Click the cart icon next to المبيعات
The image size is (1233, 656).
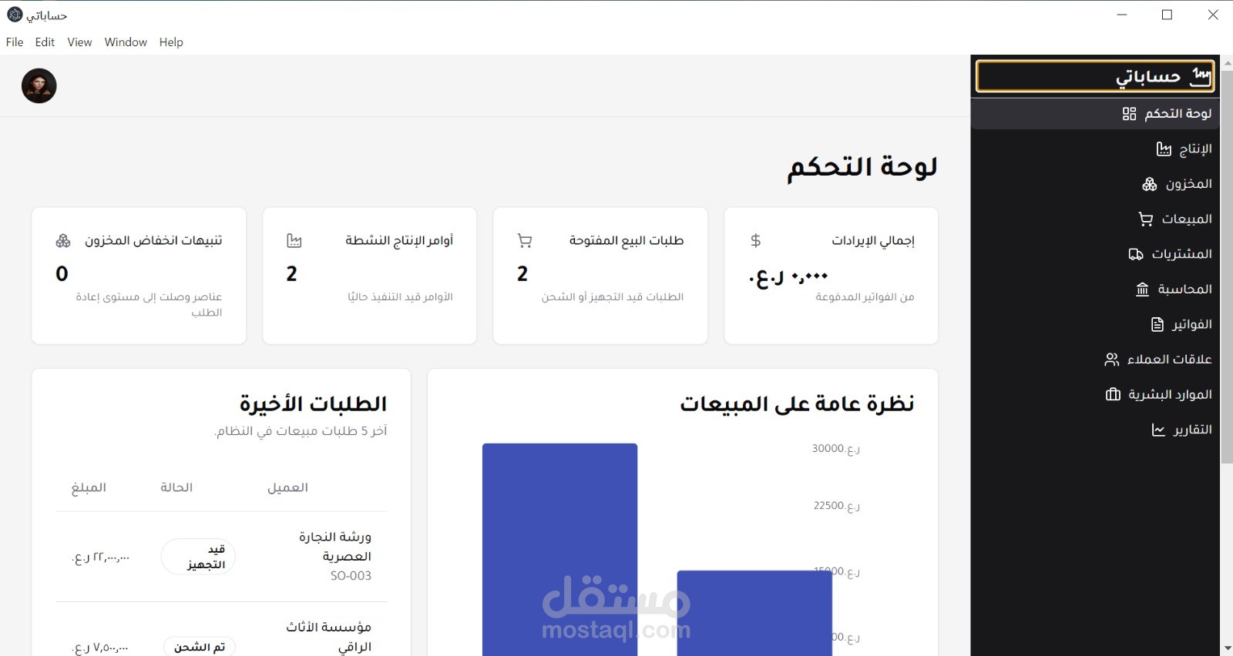[x=1146, y=219]
